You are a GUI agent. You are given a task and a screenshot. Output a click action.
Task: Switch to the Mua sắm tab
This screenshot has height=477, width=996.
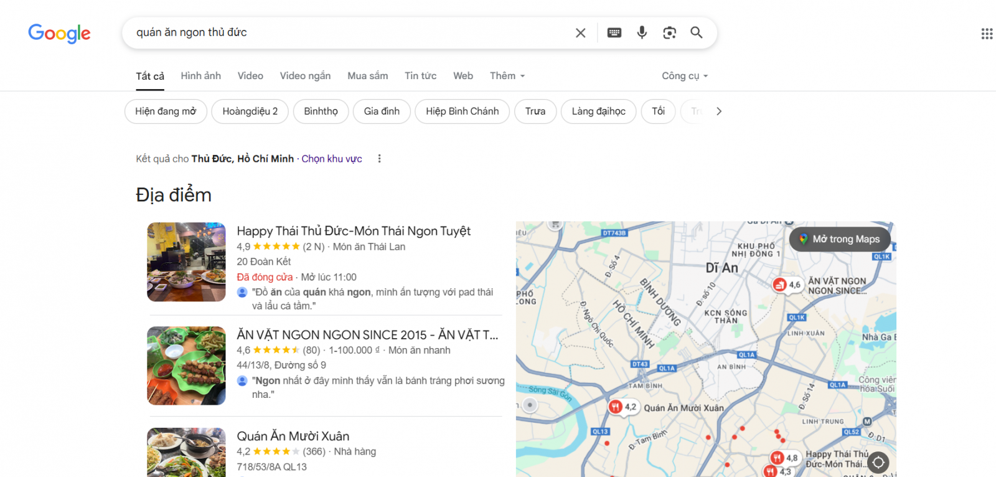368,76
